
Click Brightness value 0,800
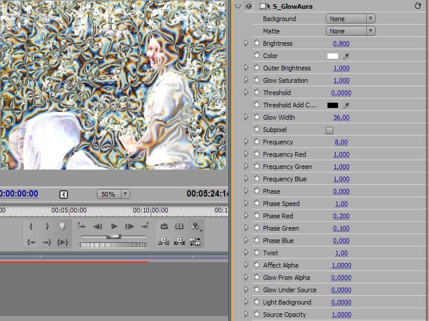click(x=341, y=43)
